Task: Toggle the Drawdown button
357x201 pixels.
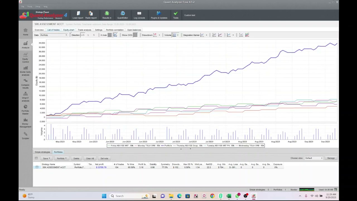Action: [155, 35]
